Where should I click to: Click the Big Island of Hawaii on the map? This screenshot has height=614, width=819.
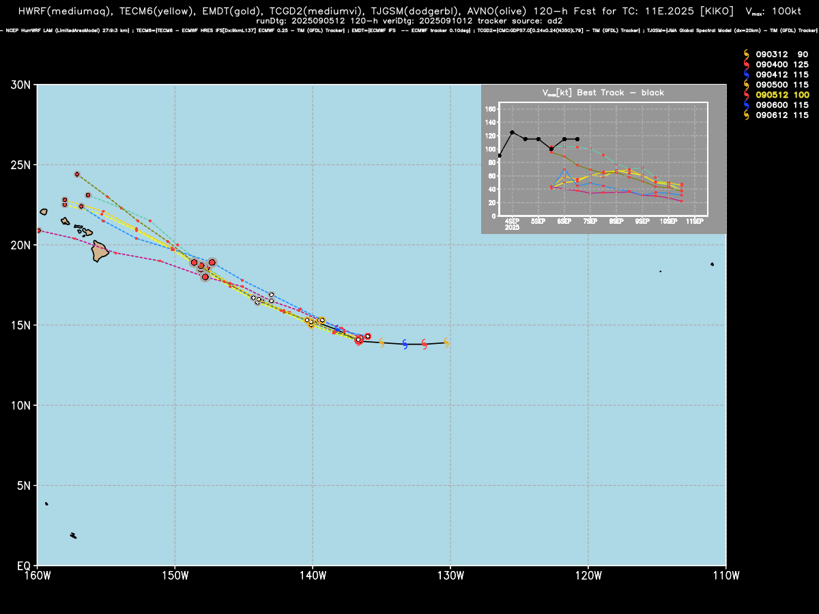click(x=100, y=251)
